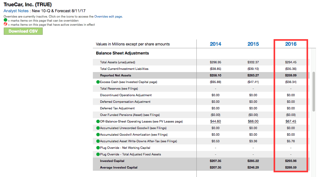This screenshot has width=331, height=177.
Task: Click the Balance Sheet Adjustments heading
Action: click(x=122, y=53)
